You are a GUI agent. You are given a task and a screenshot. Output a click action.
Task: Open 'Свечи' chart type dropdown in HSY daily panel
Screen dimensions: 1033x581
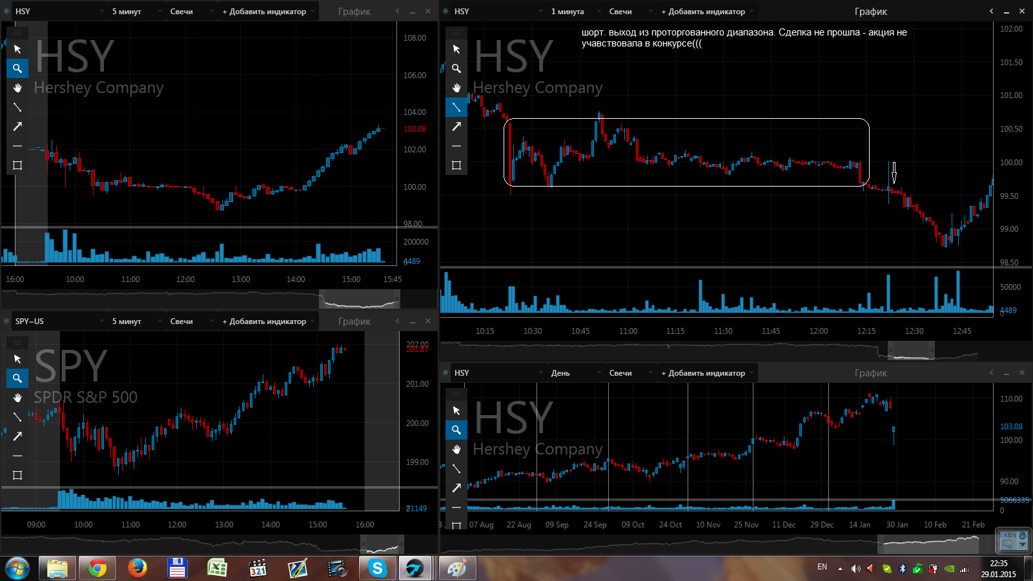click(x=630, y=373)
